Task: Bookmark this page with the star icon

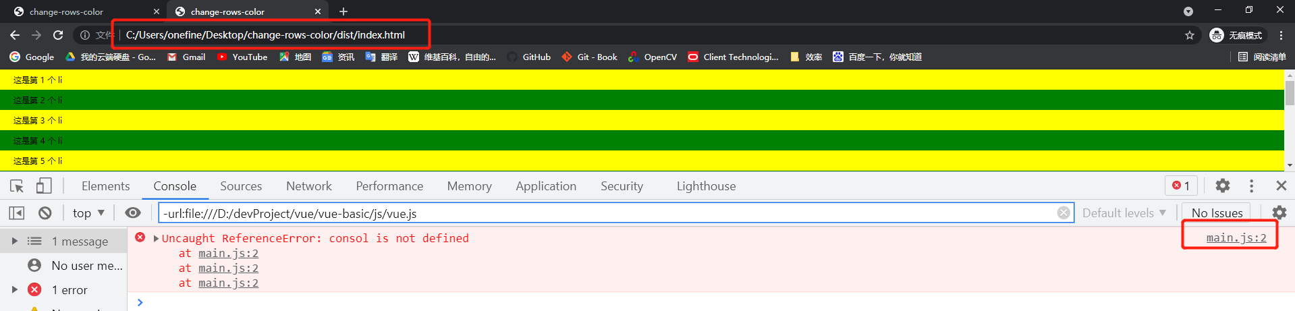Action: tap(1190, 35)
